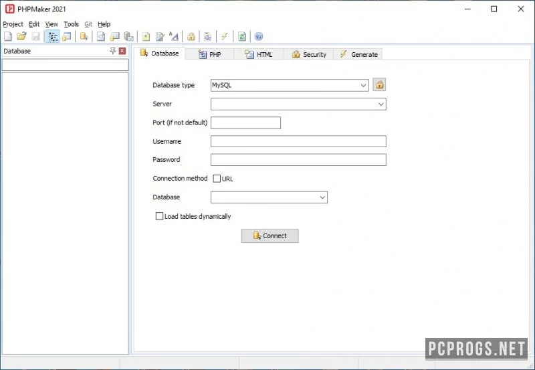This screenshot has height=370, width=535.
Task: Enable the URL connection method checkbox
Action: coord(217,179)
